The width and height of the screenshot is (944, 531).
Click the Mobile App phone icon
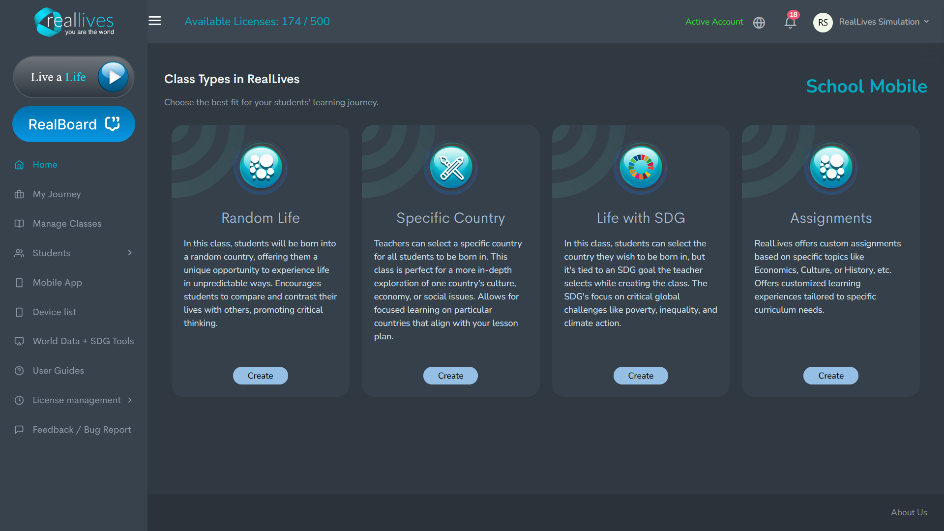pos(19,283)
